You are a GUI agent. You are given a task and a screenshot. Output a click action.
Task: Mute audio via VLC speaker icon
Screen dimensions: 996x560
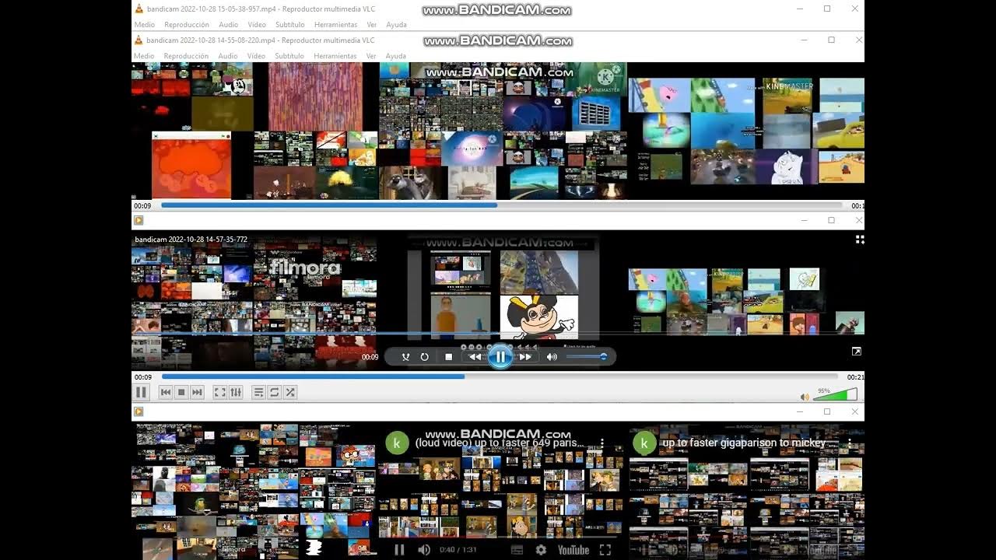(x=806, y=396)
